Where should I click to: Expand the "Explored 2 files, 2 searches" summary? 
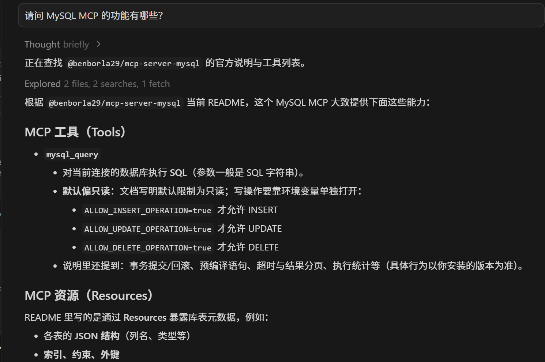point(97,84)
